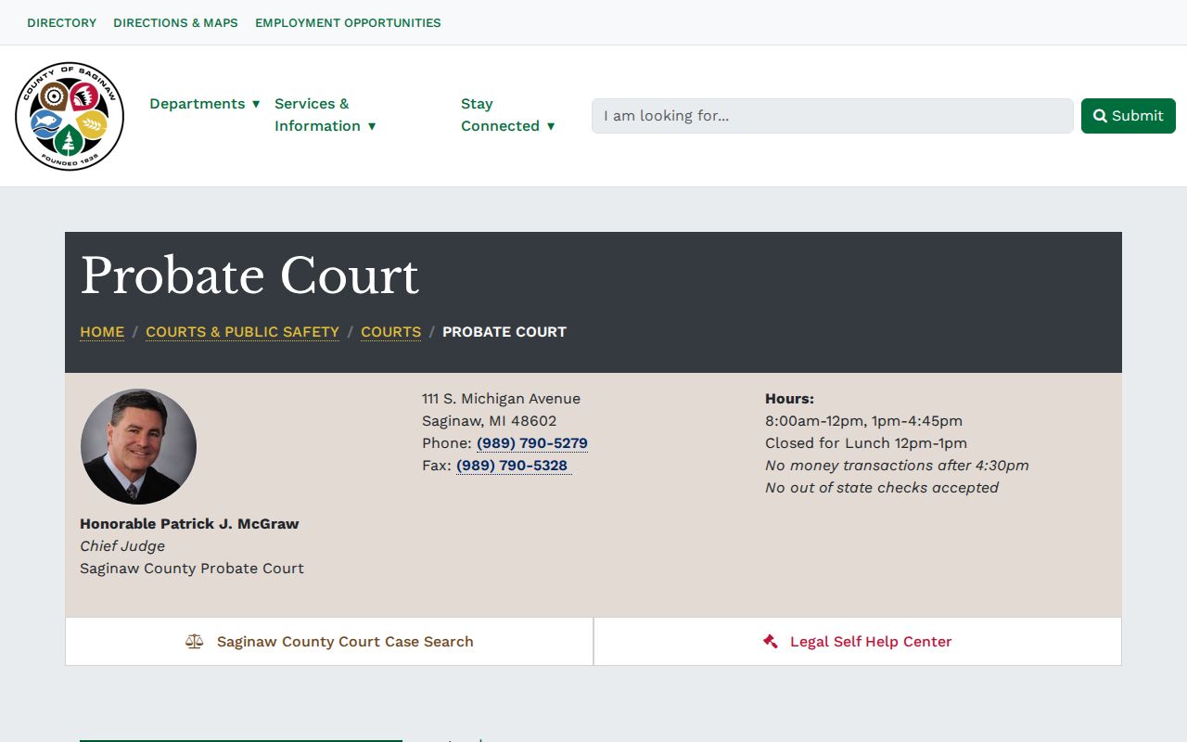Click phone number (989) 790-5279
Image resolution: width=1187 pixels, height=742 pixels.
532,443
